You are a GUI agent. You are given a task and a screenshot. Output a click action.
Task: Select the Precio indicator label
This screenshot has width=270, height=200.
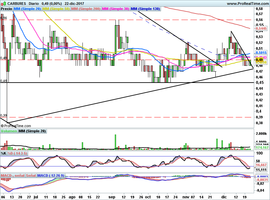point(7,9)
